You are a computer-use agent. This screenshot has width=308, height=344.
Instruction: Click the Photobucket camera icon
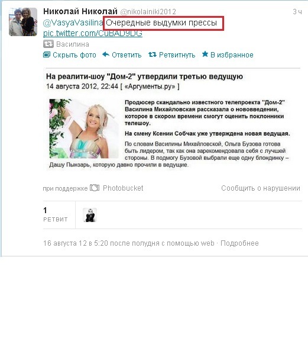pos(95,188)
